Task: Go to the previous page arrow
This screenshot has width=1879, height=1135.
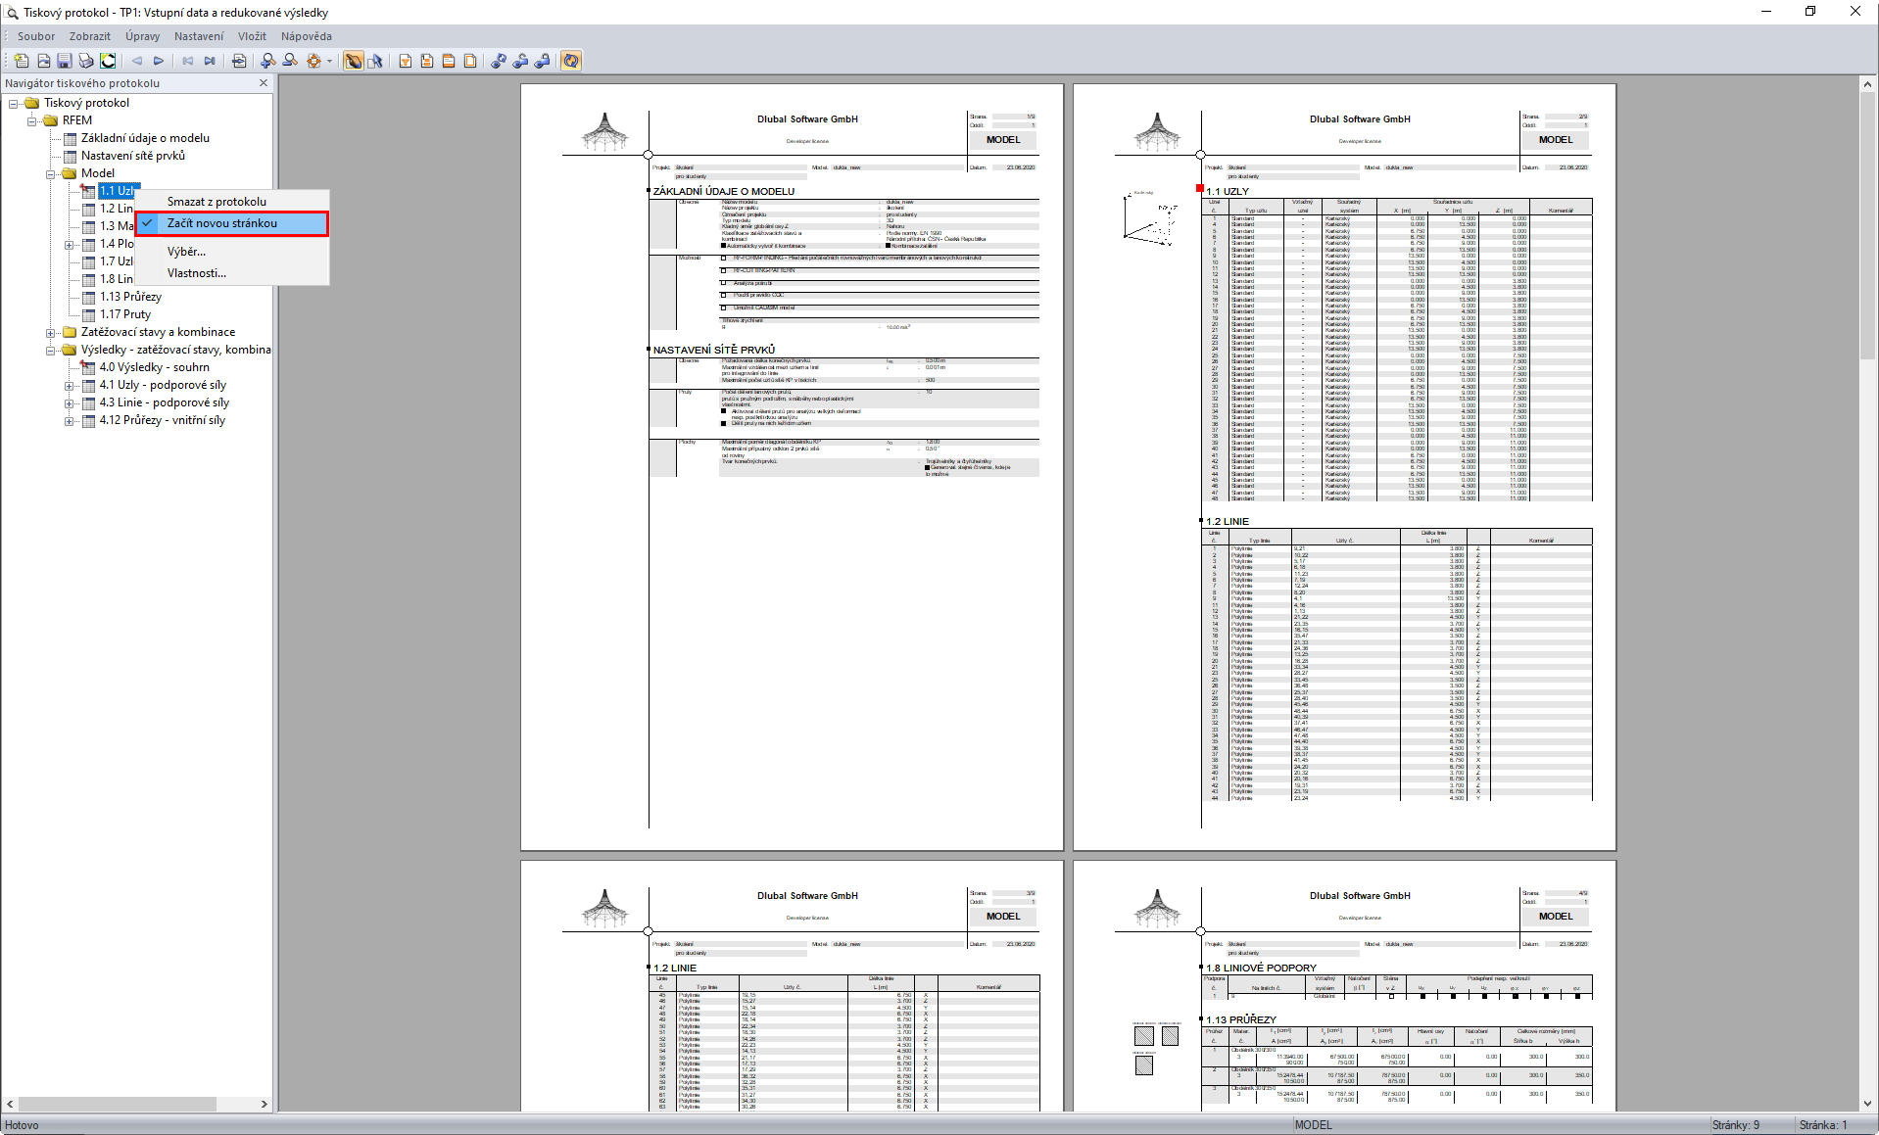Action: click(x=137, y=61)
